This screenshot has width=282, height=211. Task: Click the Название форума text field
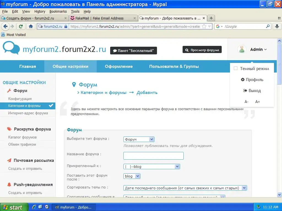click(153, 156)
